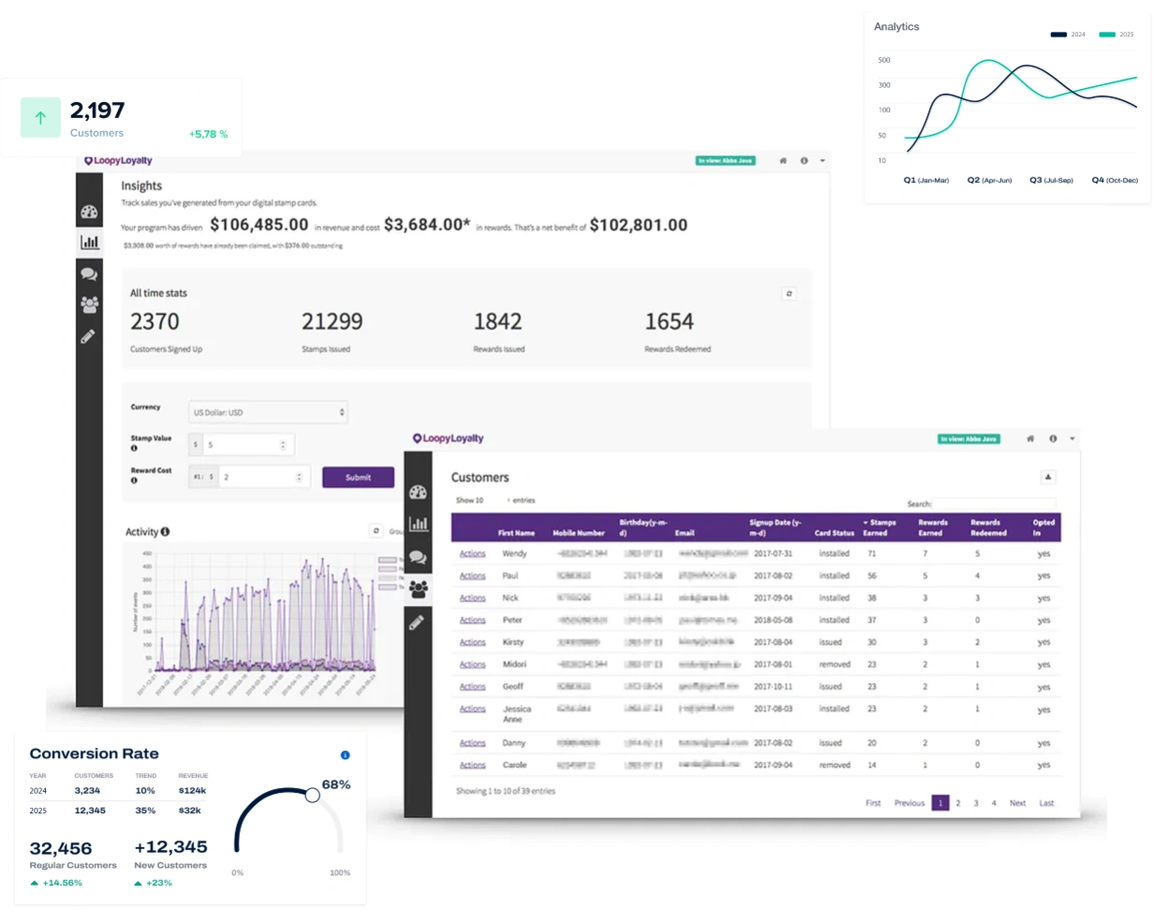Click the LoopyLoyalty logo in Customers window
The width and height of the screenshot is (1153, 923).
click(x=448, y=439)
